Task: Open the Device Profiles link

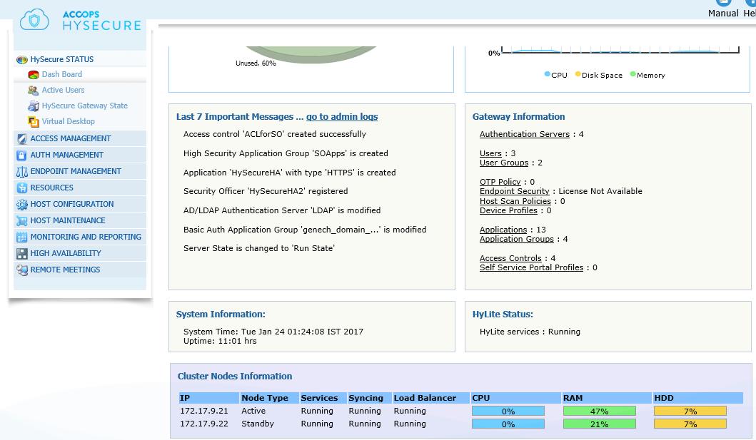Action: pyautogui.click(x=509, y=210)
